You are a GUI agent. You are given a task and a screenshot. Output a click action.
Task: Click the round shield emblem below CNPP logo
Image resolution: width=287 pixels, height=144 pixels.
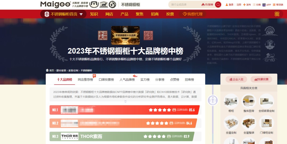[270, 44]
